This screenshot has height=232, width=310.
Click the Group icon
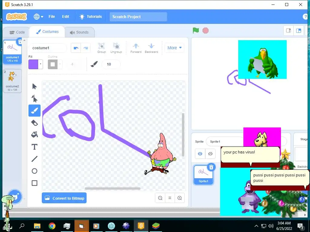click(101, 48)
